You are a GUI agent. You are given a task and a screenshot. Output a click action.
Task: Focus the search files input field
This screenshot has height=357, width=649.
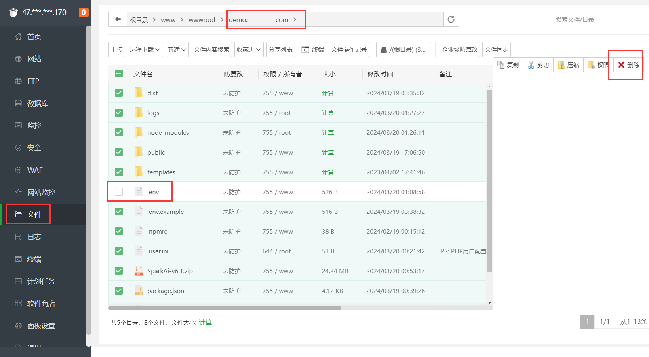(x=600, y=19)
